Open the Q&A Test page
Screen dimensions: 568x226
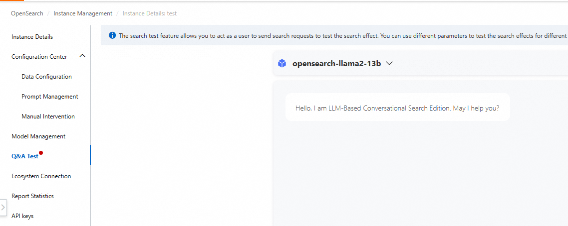[x=25, y=156]
